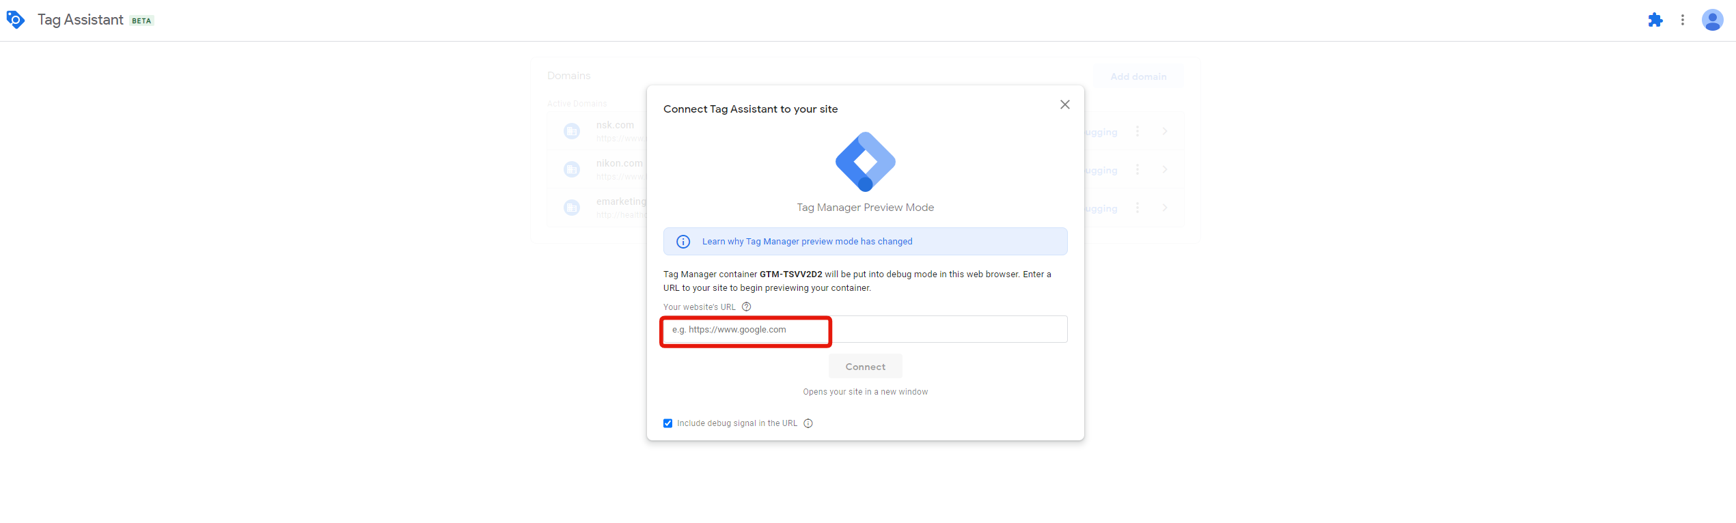Click the Tag Assistant logo icon
This screenshot has width=1736, height=523.
(15, 20)
